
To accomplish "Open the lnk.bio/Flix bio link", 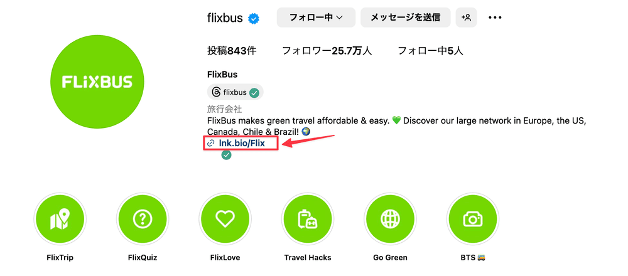I will pos(241,144).
